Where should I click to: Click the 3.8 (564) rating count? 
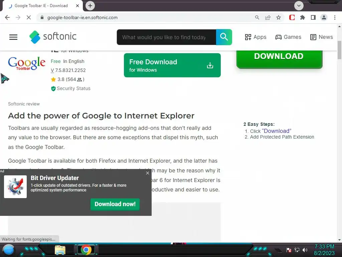pos(71,79)
